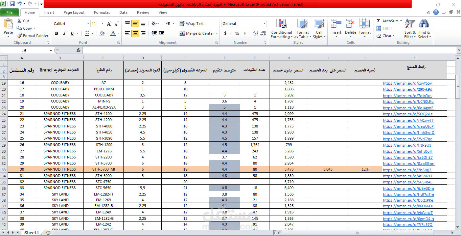The width and height of the screenshot is (461, 236).
Task: Open the borders dropdown arrow
Action: pyautogui.click(x=93, y=33)
